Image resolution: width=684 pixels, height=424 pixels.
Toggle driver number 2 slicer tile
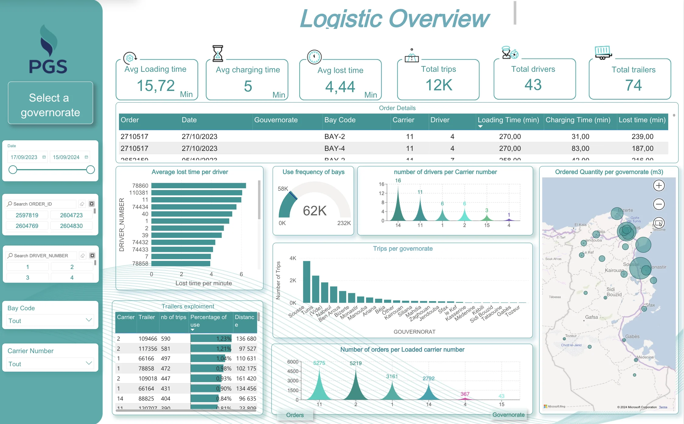[x=72, y=267]
